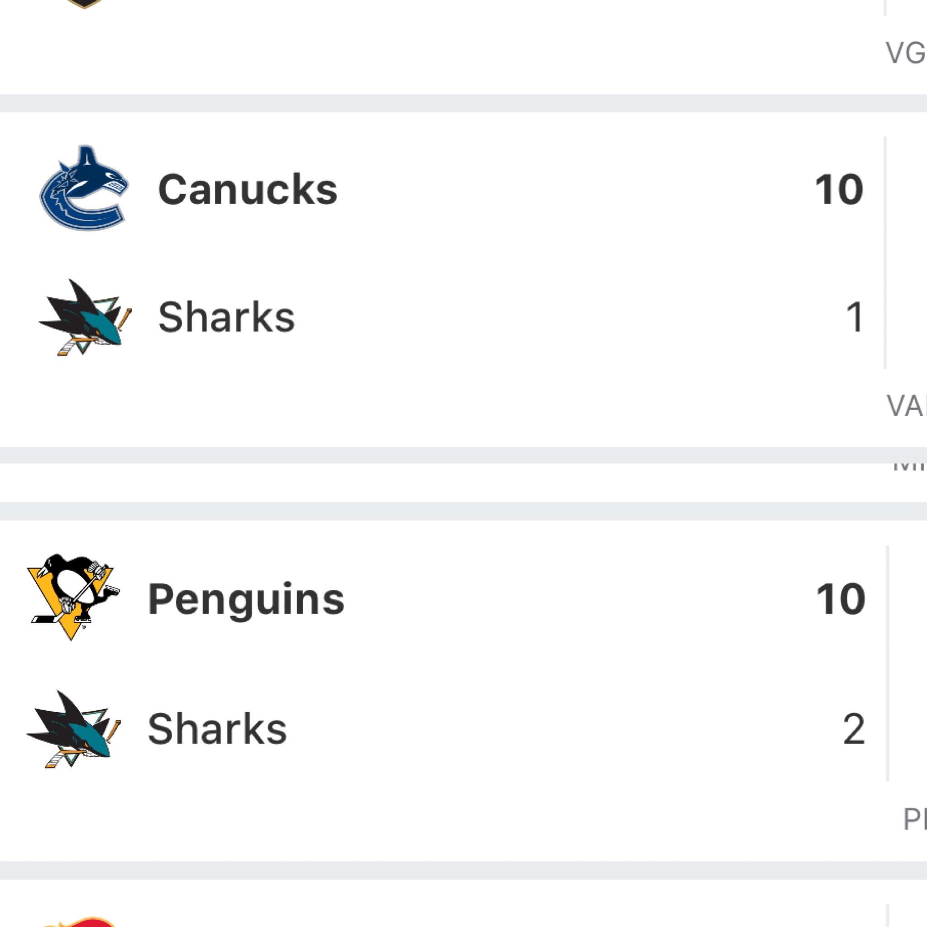Click the Sharks score of 2
Image resolution: width=927 pixels, height=927 pixels.
[x=854, y=729]
